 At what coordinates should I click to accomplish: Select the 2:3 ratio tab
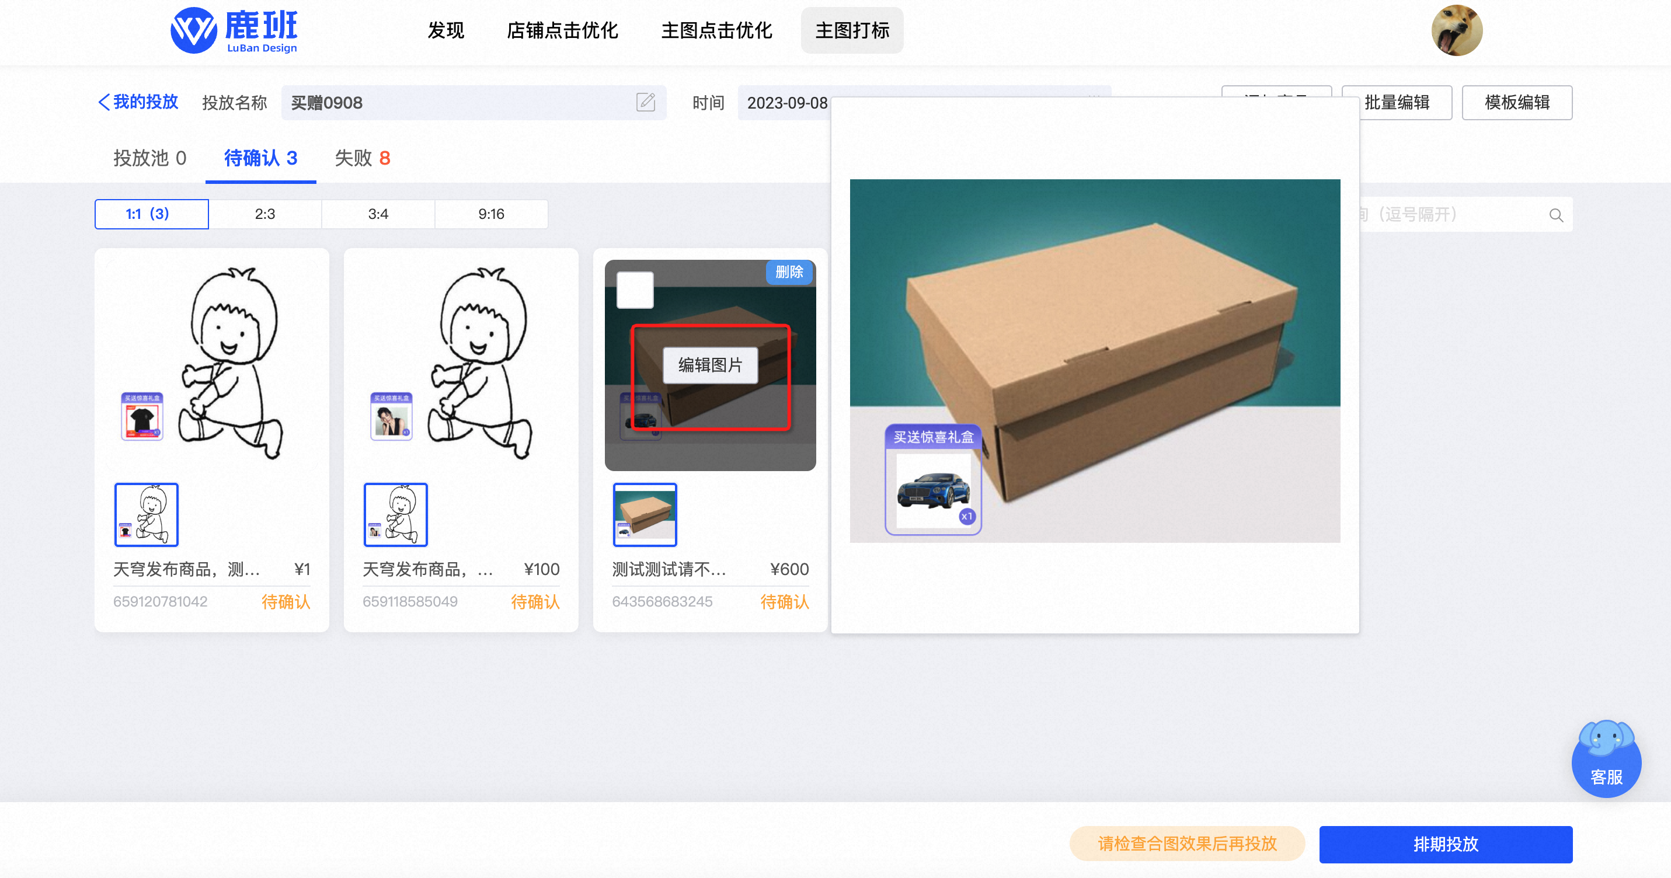[264, 214]
